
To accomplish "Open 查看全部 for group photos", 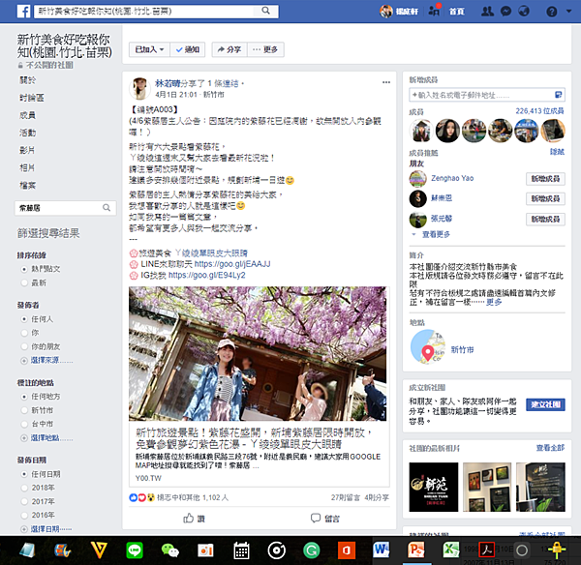I will click(550, 448).
